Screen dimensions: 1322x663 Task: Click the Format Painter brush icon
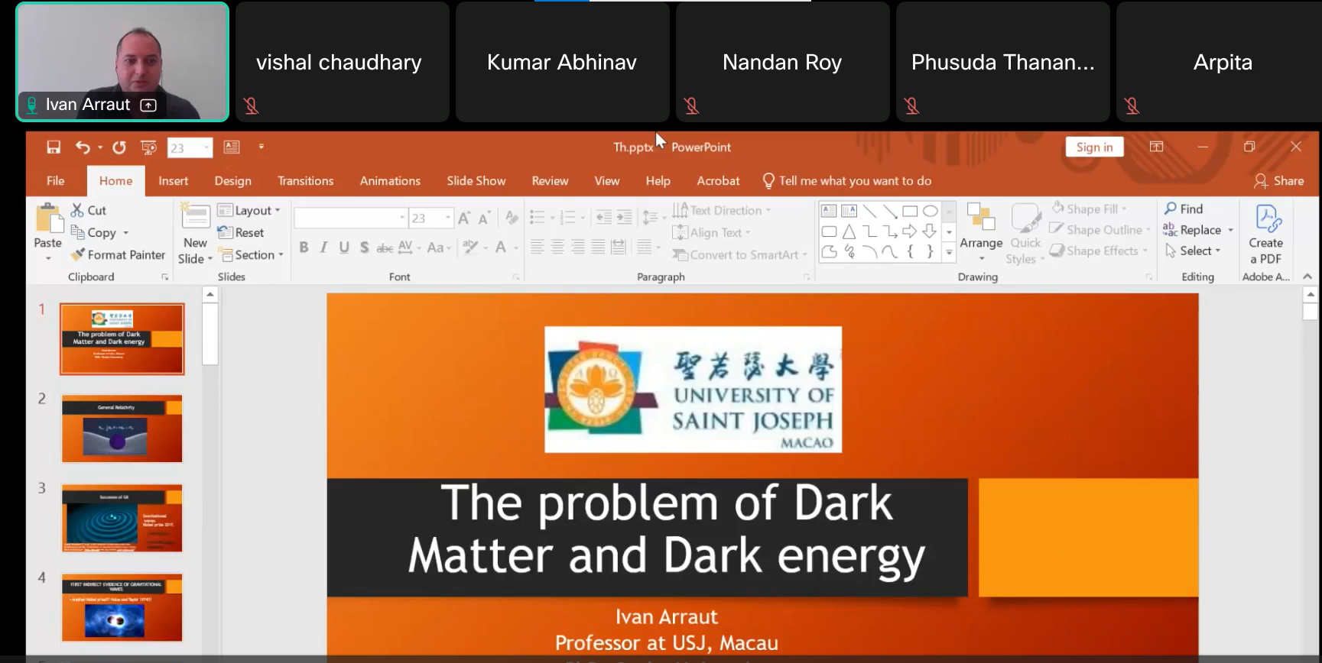(77, 254)
